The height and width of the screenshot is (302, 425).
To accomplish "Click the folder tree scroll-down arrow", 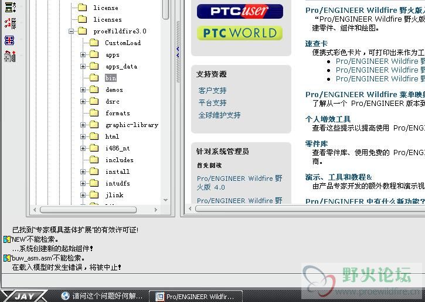I will click(166, 200).
